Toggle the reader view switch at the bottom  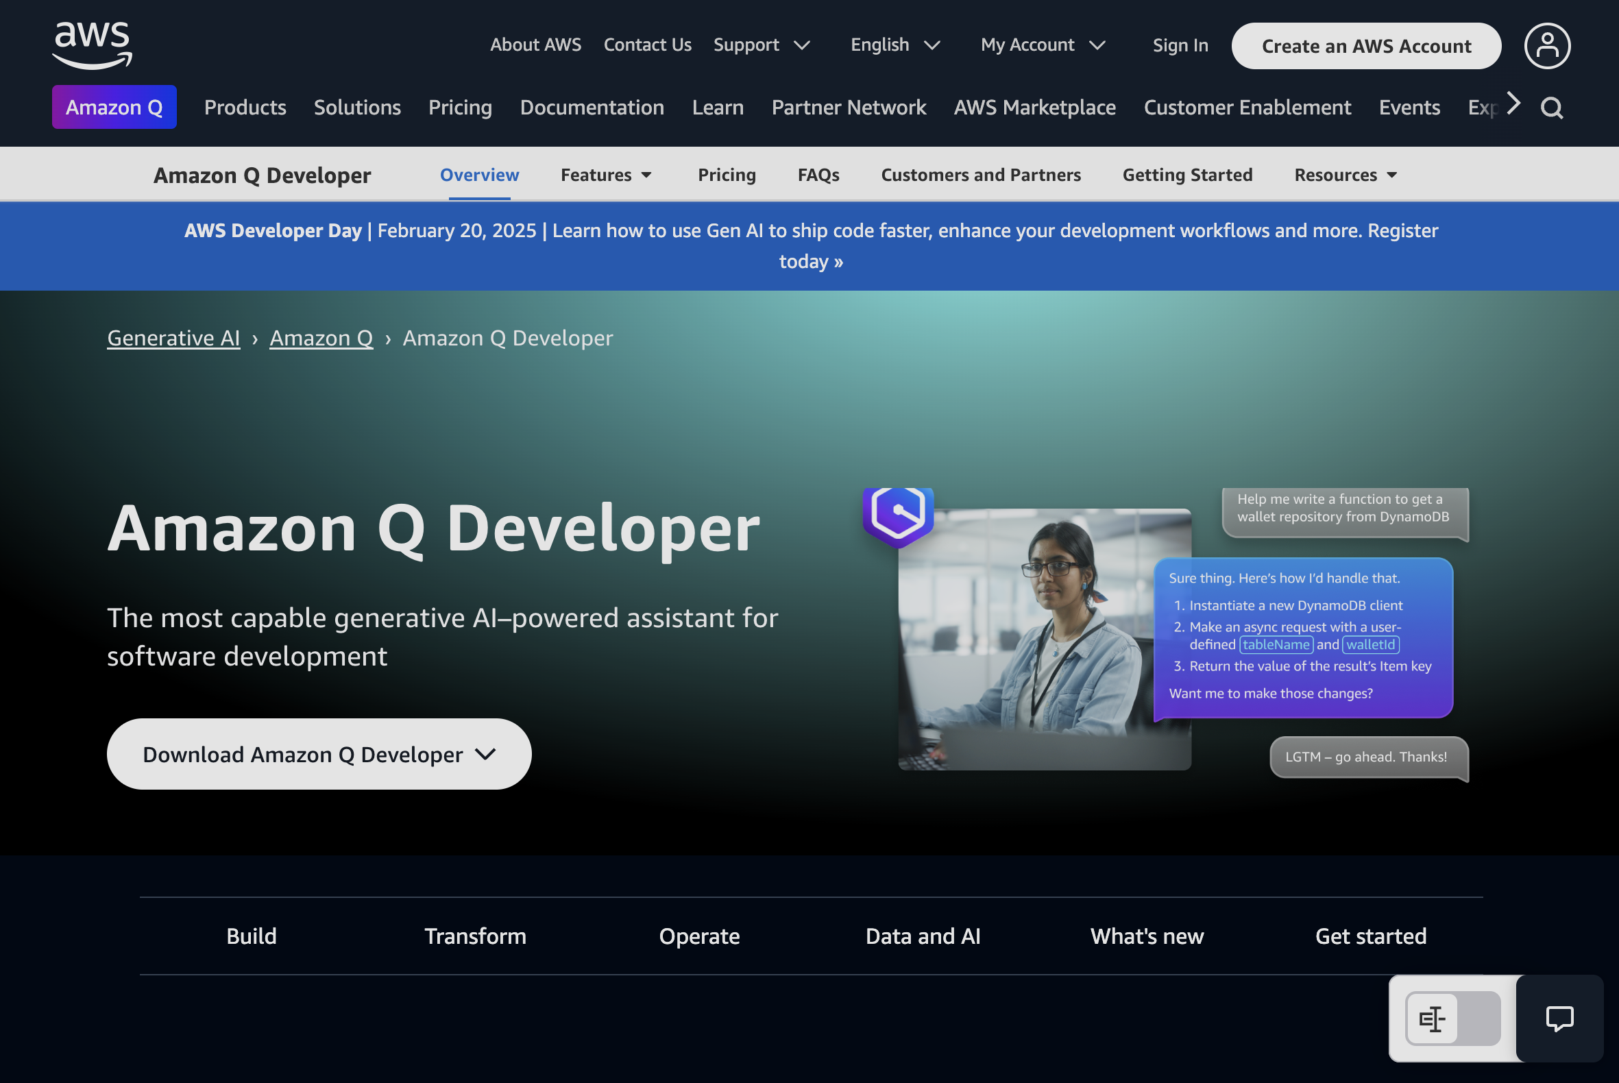[1453, 1018]
